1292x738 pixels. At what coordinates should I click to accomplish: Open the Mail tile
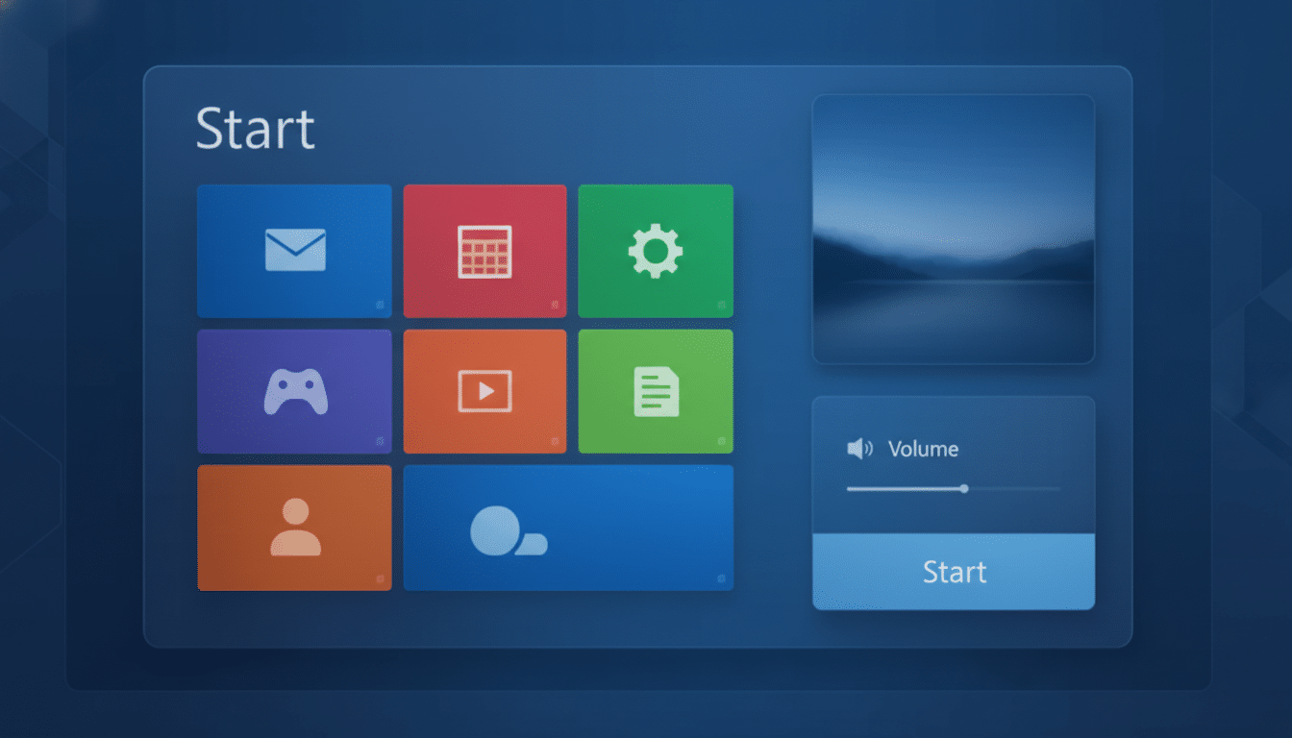294,251
